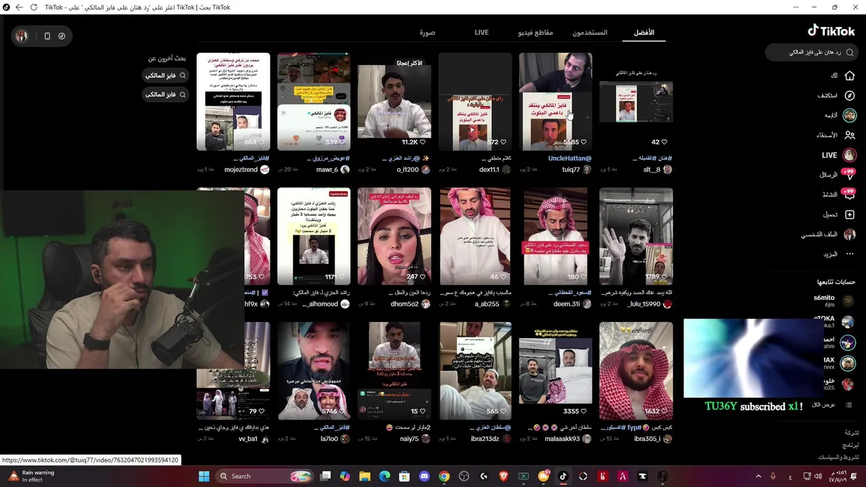The width and height of the screenshot is (866, 487).
Task: Open the Windows Start menu
Action: (204, 476)
